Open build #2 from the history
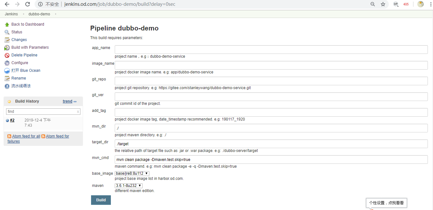433x210 pixels. pos(12,120)
